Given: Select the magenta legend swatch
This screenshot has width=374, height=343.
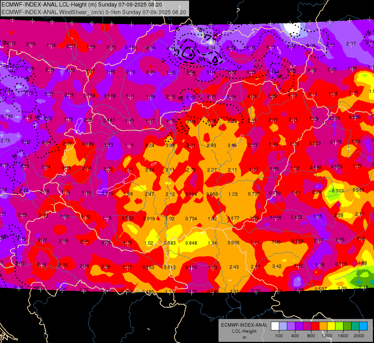Looking at the screenshot, I should tap(307, 326).
